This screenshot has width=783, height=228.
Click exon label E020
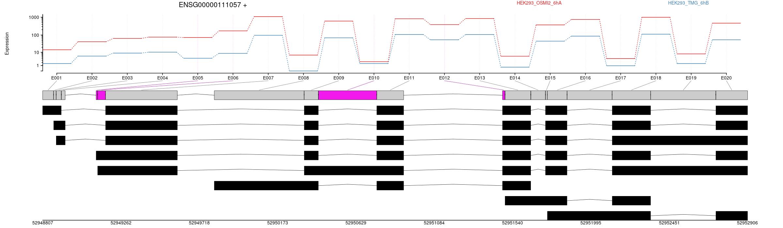pos(726,78)
